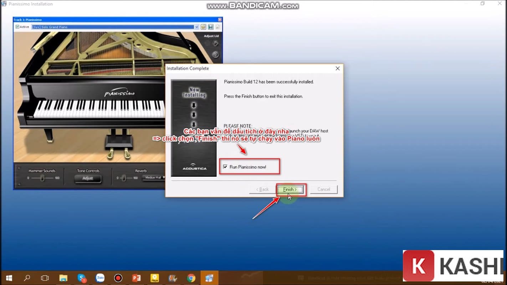Click the Hammer Sounds slider handle
This screenshot has height=285, width=507.
tap(42, 178)
